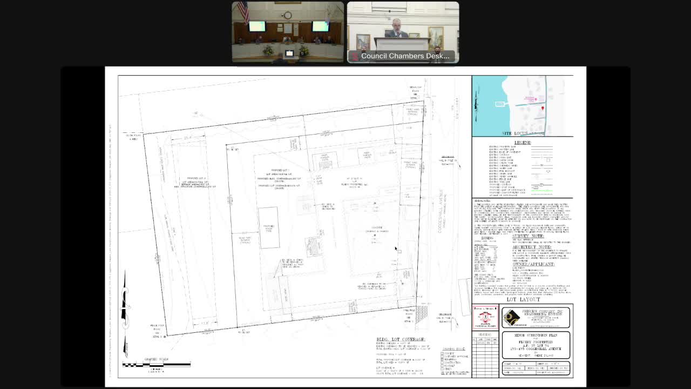Check the CONSTRUCTION box under Drawing Issue
The height and width of the screenshot is (389, 691).
click(442, 363)
